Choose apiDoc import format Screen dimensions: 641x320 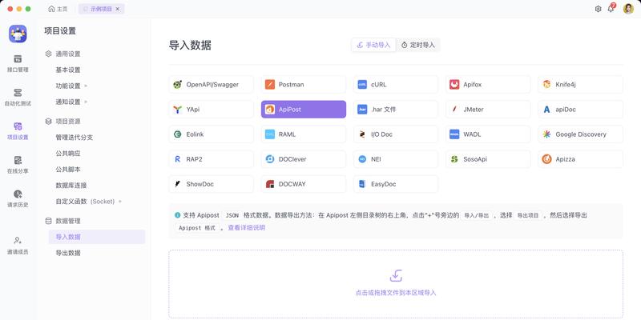580,110
